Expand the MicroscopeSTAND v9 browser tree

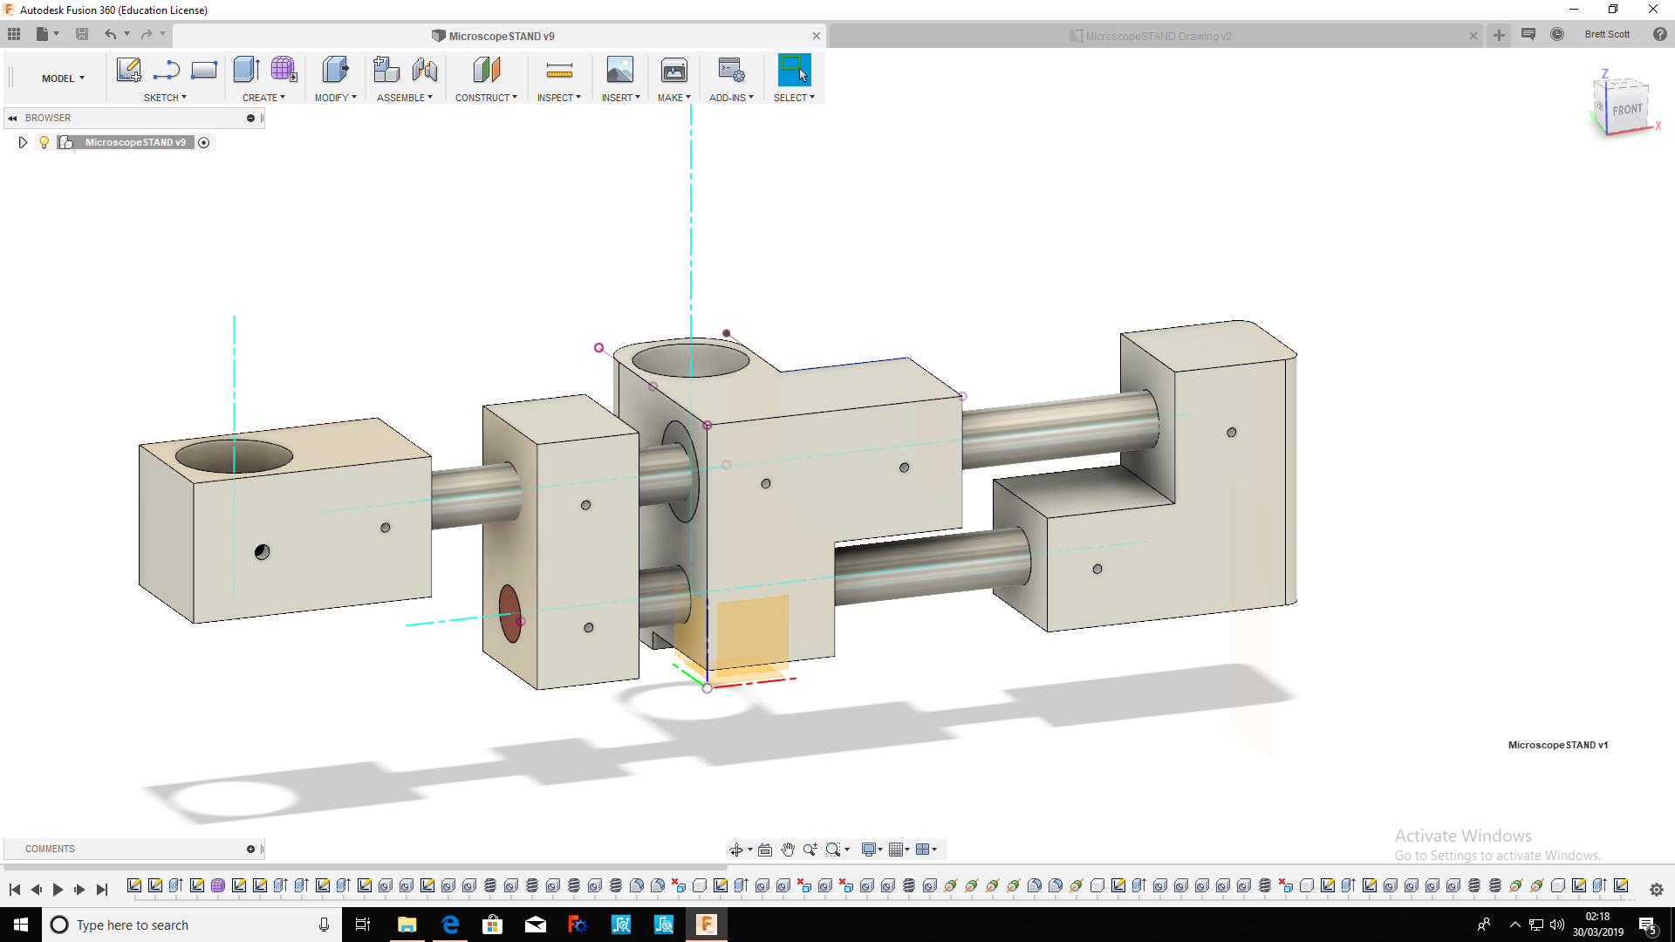pos(24,142)
